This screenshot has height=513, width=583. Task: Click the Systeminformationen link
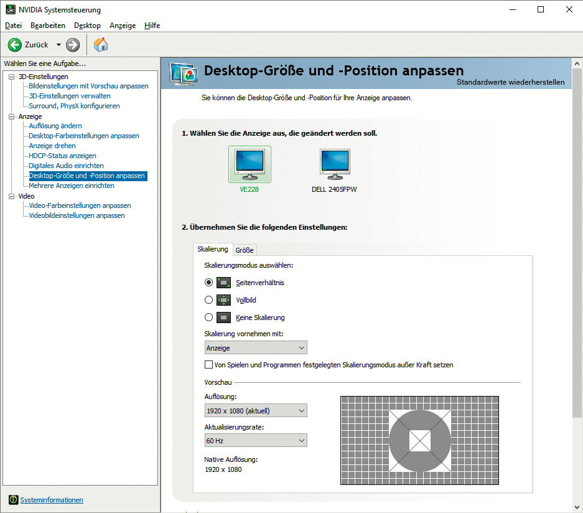pyautogui.click(x=52, y=500)
